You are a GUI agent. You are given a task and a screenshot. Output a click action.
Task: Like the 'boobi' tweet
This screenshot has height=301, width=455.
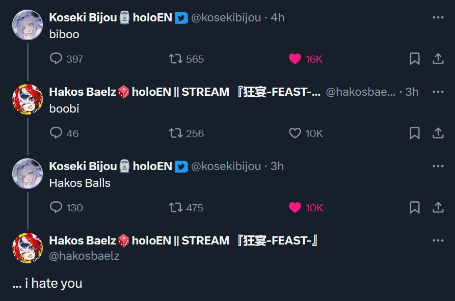click(295, 133)
